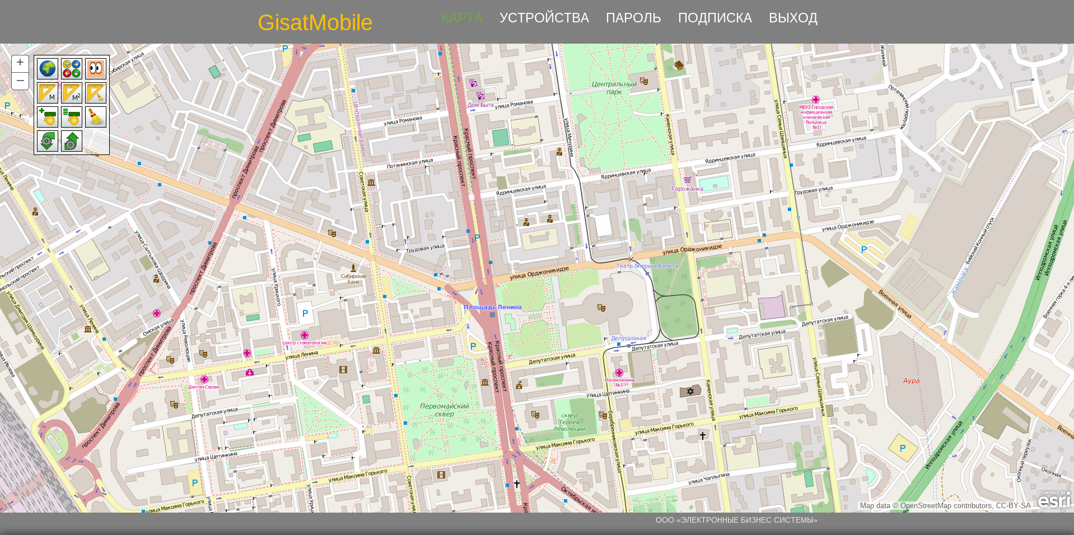The image size is (1074, 535).
Task: Open the ПАРОЛЬ page
Action: (x=633, y=18)
